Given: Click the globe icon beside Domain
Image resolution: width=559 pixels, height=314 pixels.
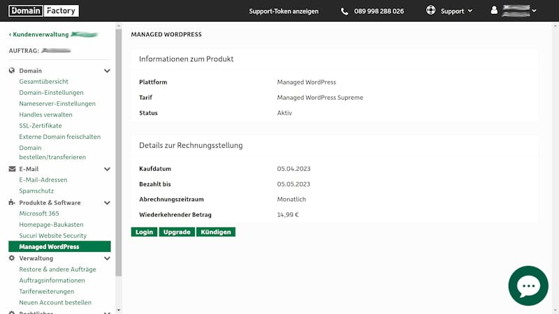Looking at the screenshot, I should pyautogui.click(x=12, y=70).
